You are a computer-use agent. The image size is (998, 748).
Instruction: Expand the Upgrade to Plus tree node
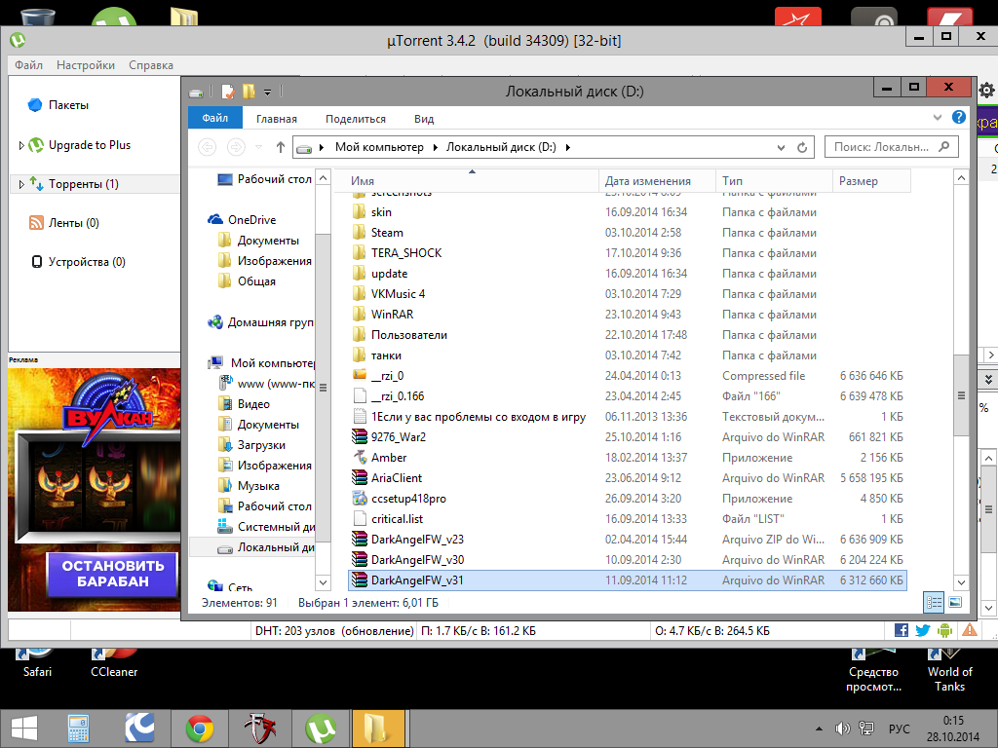[21, 146]
